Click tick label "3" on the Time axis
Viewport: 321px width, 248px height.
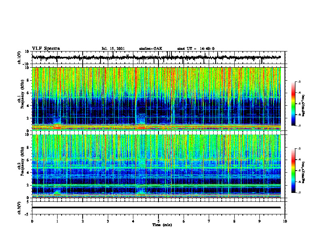click(x=108, y=221)
